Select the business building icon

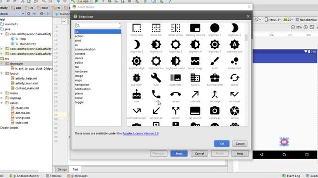coord(195,78)
